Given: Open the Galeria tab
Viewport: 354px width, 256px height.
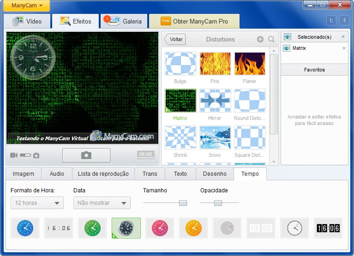Looking at the screenshot, I should tap(124, 21).
